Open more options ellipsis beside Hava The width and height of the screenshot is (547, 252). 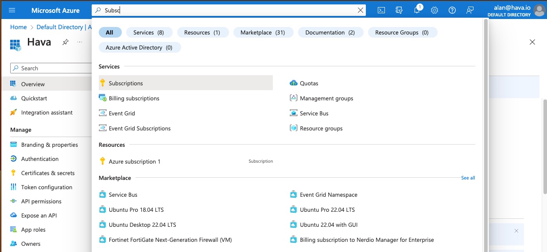(80, 42)
